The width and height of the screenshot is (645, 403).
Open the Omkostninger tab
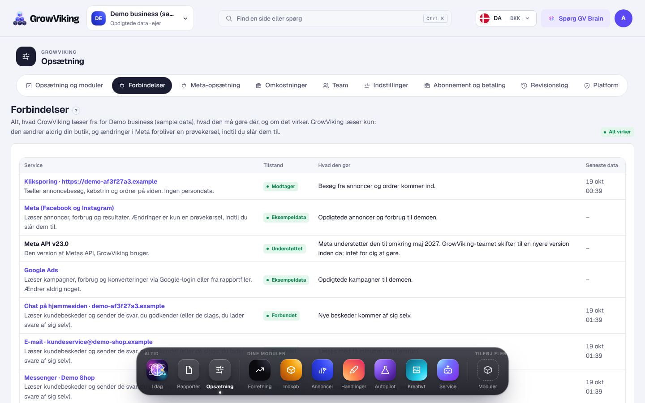coord(281,86)
